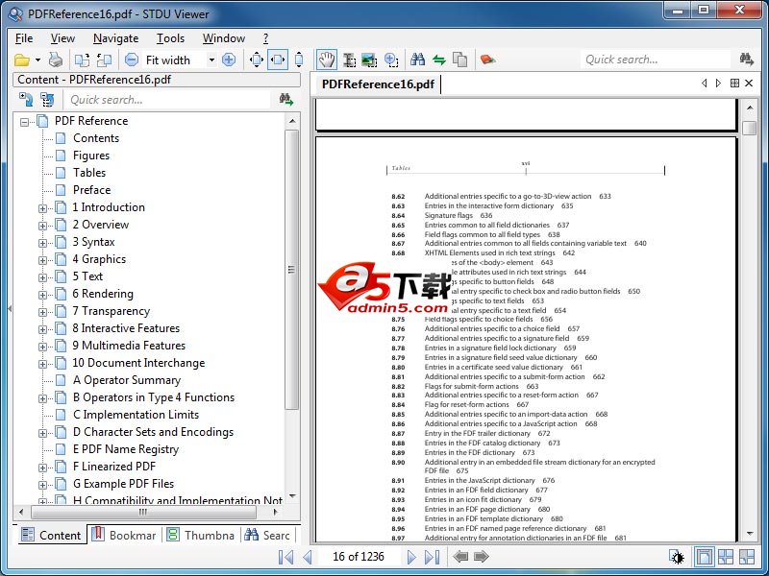Rotate page right icon in toolbar
This screenshot has width=769, height=576.
coord(104,60)
